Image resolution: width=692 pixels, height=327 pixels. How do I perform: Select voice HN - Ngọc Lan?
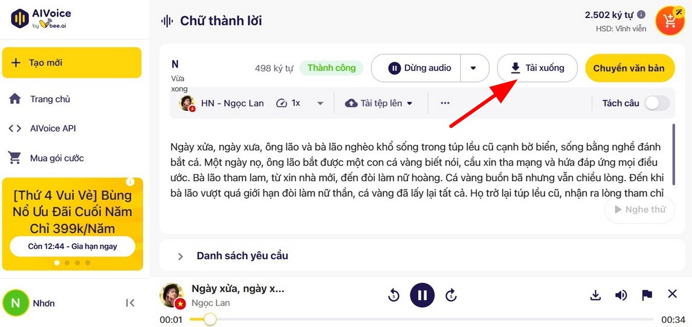(x=221, y=103)
